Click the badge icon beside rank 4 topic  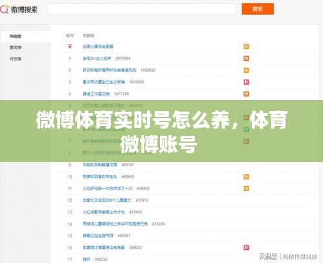pyautogui.click(x=246, y=94)
